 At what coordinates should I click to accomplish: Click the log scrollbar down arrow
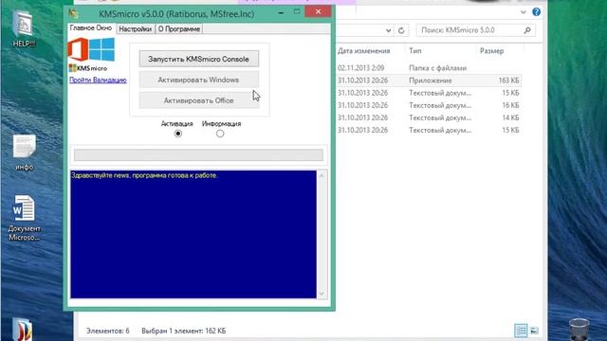tap(322, 294)
